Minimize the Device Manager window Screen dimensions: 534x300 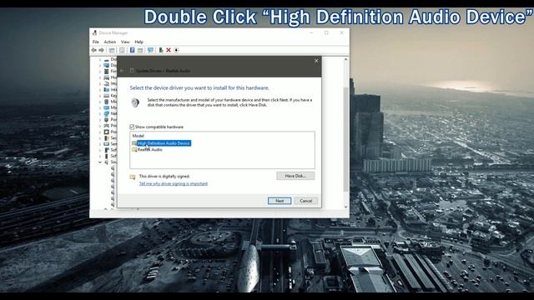(x=311, y=32)
